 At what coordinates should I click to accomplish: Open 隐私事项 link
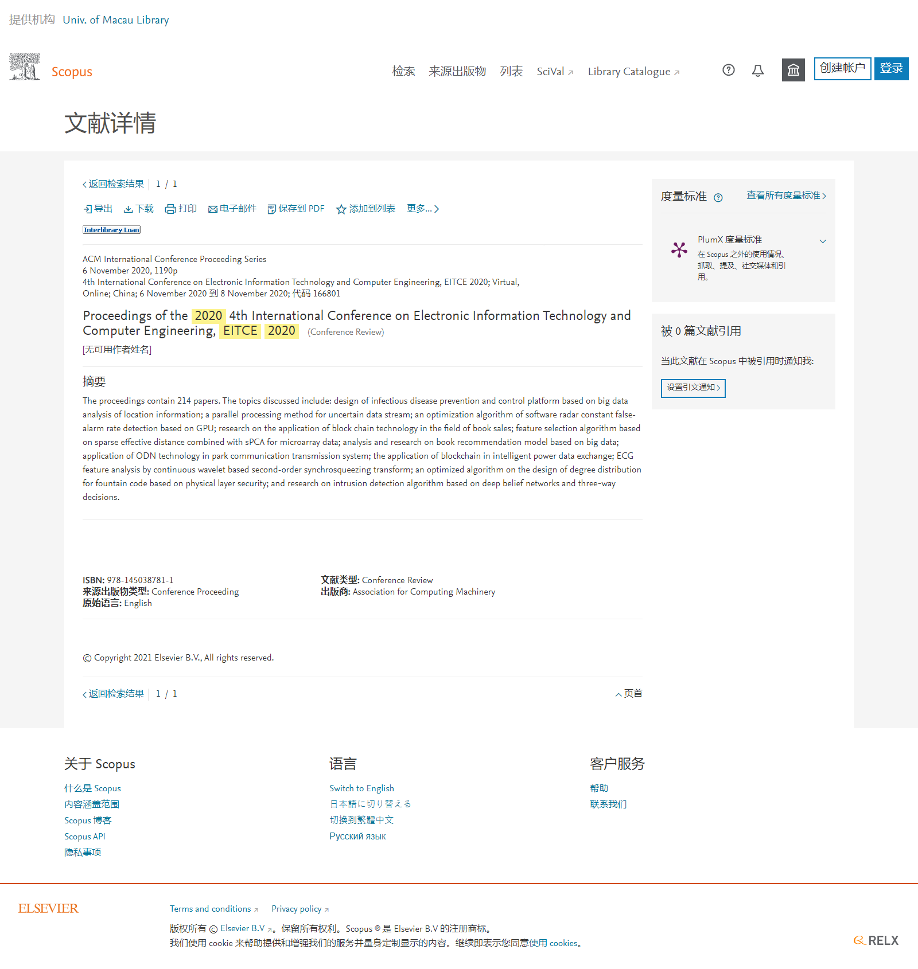pos(83,853)
